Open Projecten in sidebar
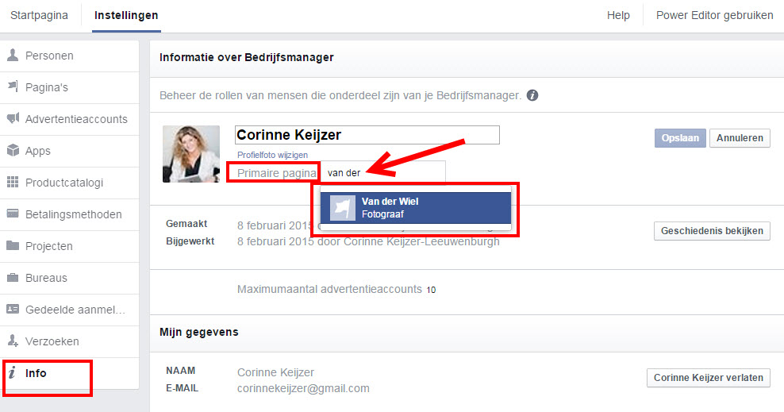This screenshot has height=412, width=784. click(70, 246)
